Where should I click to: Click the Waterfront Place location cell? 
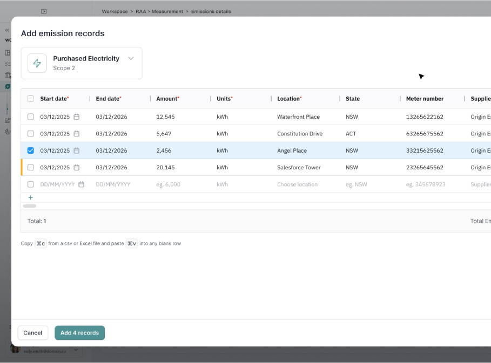click(x=298, y=117)
